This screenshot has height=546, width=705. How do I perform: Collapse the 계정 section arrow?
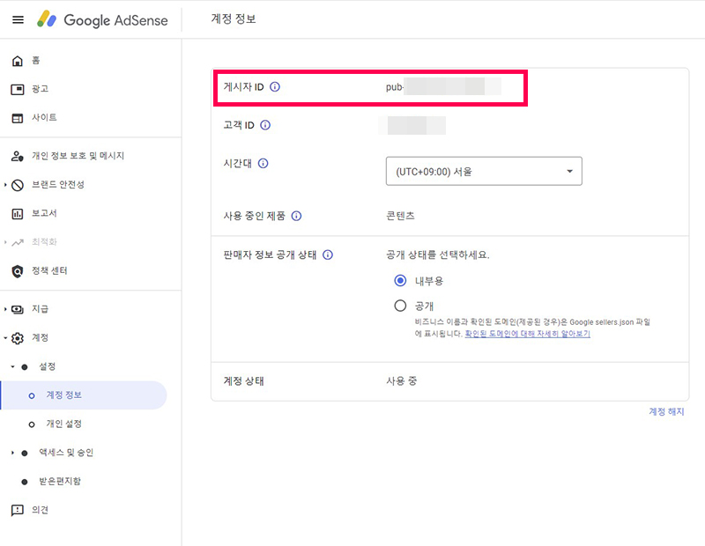tap(5, 337)
